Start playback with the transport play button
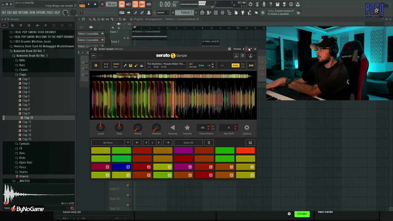Screen dimensions: 393x221 pyautogui.click(x=89, y=4)
